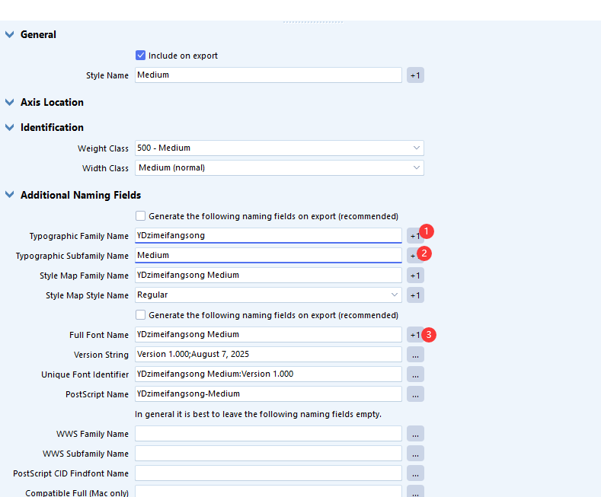Click the +1 button beside Style Map Family Name

[415, 276]
